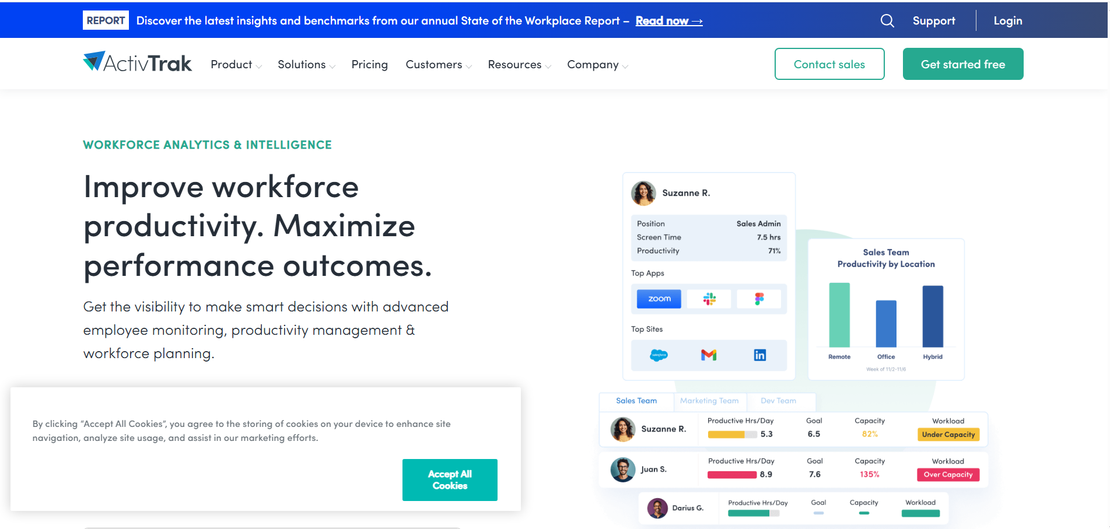Screen dimensions: 1110x529
Task: Switch to the Marketing Team tab
Action: pyautogui.click(x=709, y=401)
